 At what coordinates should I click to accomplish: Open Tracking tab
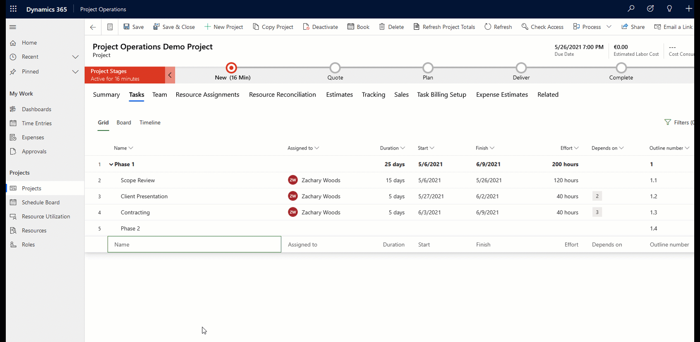click(x=374, y=95)
